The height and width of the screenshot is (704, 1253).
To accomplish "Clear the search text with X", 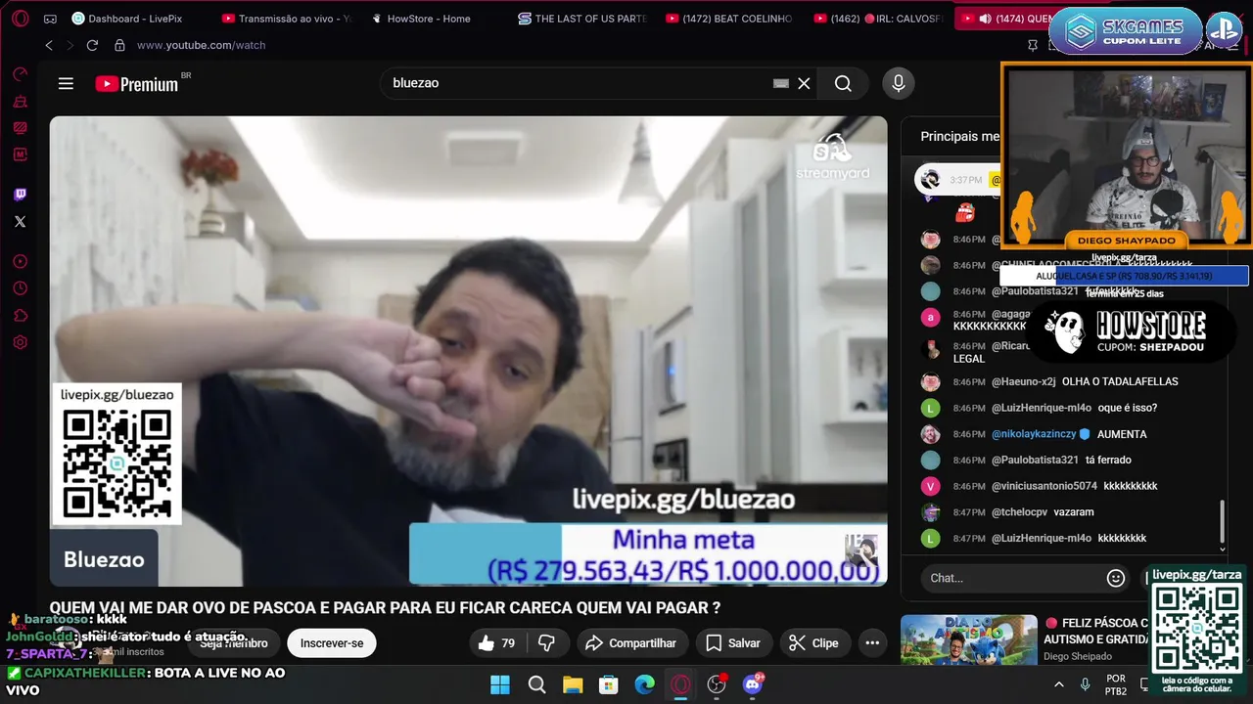I will click(804, 84).
